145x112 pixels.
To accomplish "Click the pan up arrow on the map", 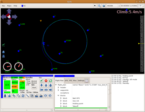I will (9, 11).
